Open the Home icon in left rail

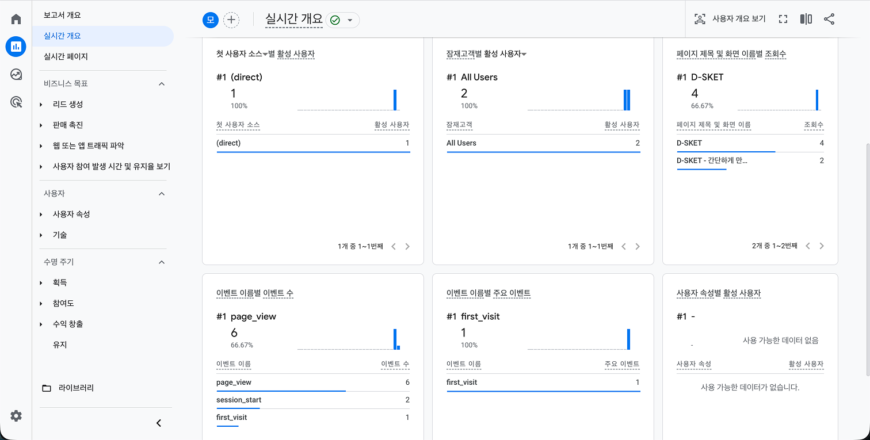[16, 18]
